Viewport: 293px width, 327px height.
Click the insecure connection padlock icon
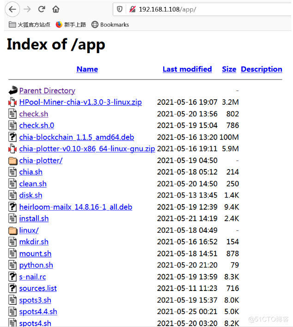[132, 9]
